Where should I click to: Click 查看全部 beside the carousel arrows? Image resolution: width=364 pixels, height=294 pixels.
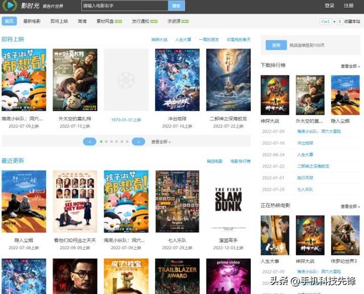click(160, 142)
